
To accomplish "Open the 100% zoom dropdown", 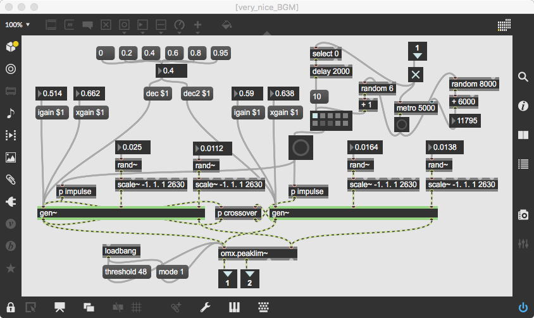I will coord(17,25).
